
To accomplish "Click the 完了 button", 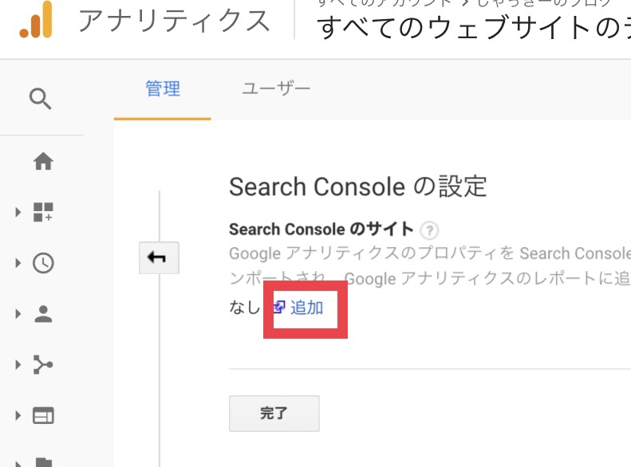I will click(274, 414).
